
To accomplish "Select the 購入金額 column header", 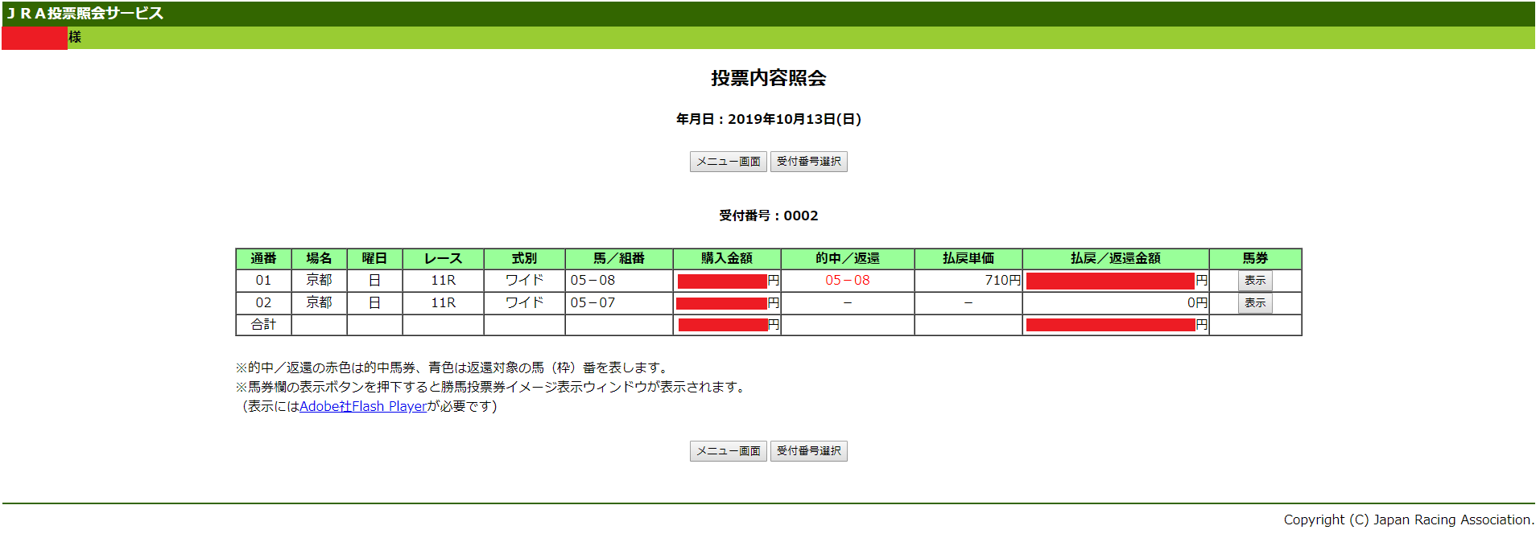I will click(727, 258).
